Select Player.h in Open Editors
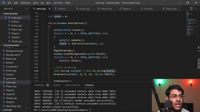 point(15,33)
